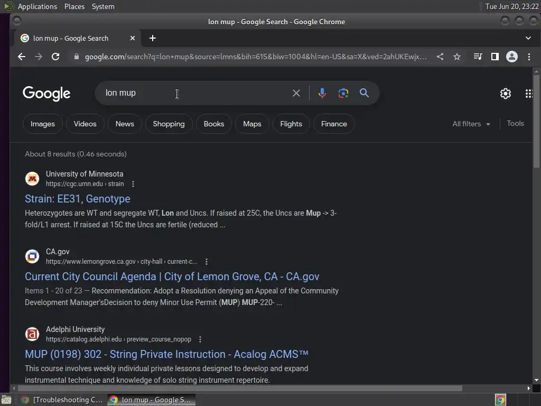This screenshot has width=541, height=406.
Task: Click the forward navigation arrow
Action: (x=39, y=57)
